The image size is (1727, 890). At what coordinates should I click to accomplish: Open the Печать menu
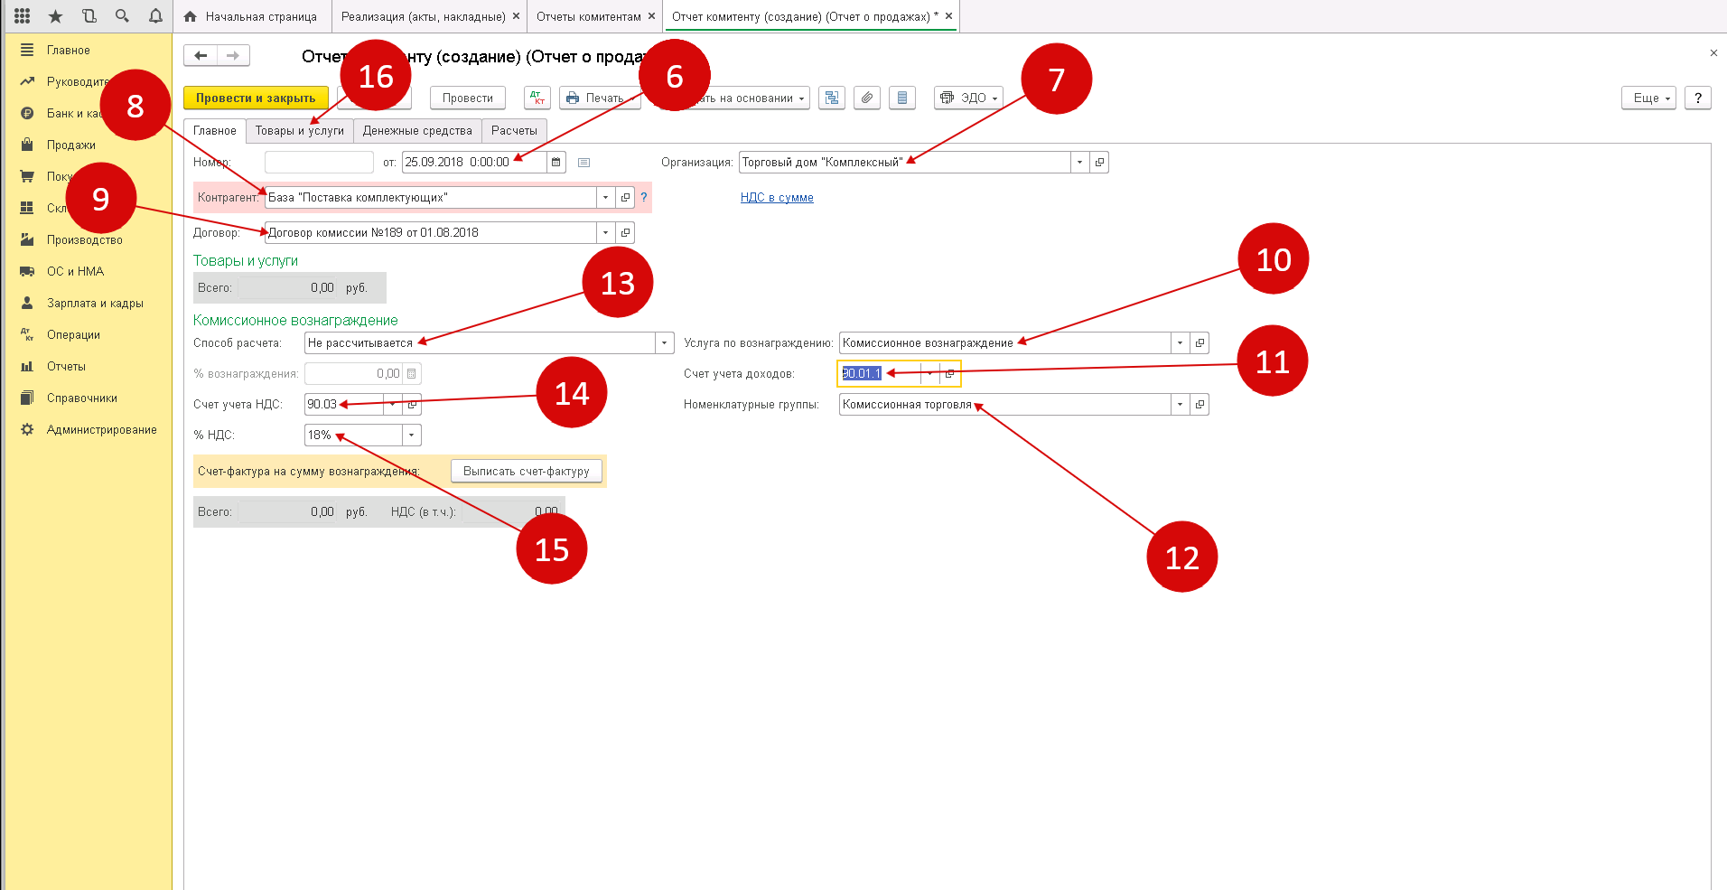click(x=600, y=98)
